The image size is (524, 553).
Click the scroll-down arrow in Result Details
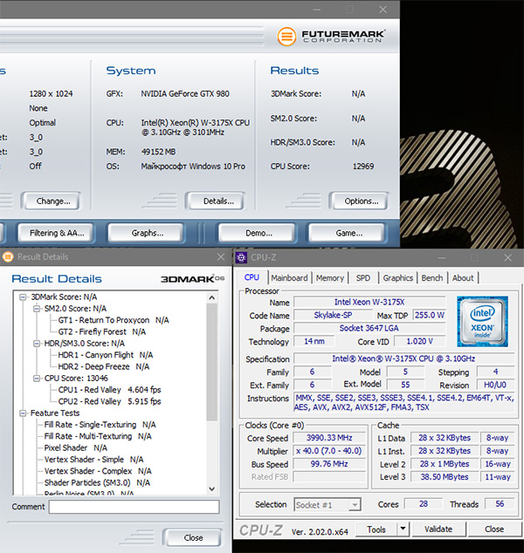point(212,488)
